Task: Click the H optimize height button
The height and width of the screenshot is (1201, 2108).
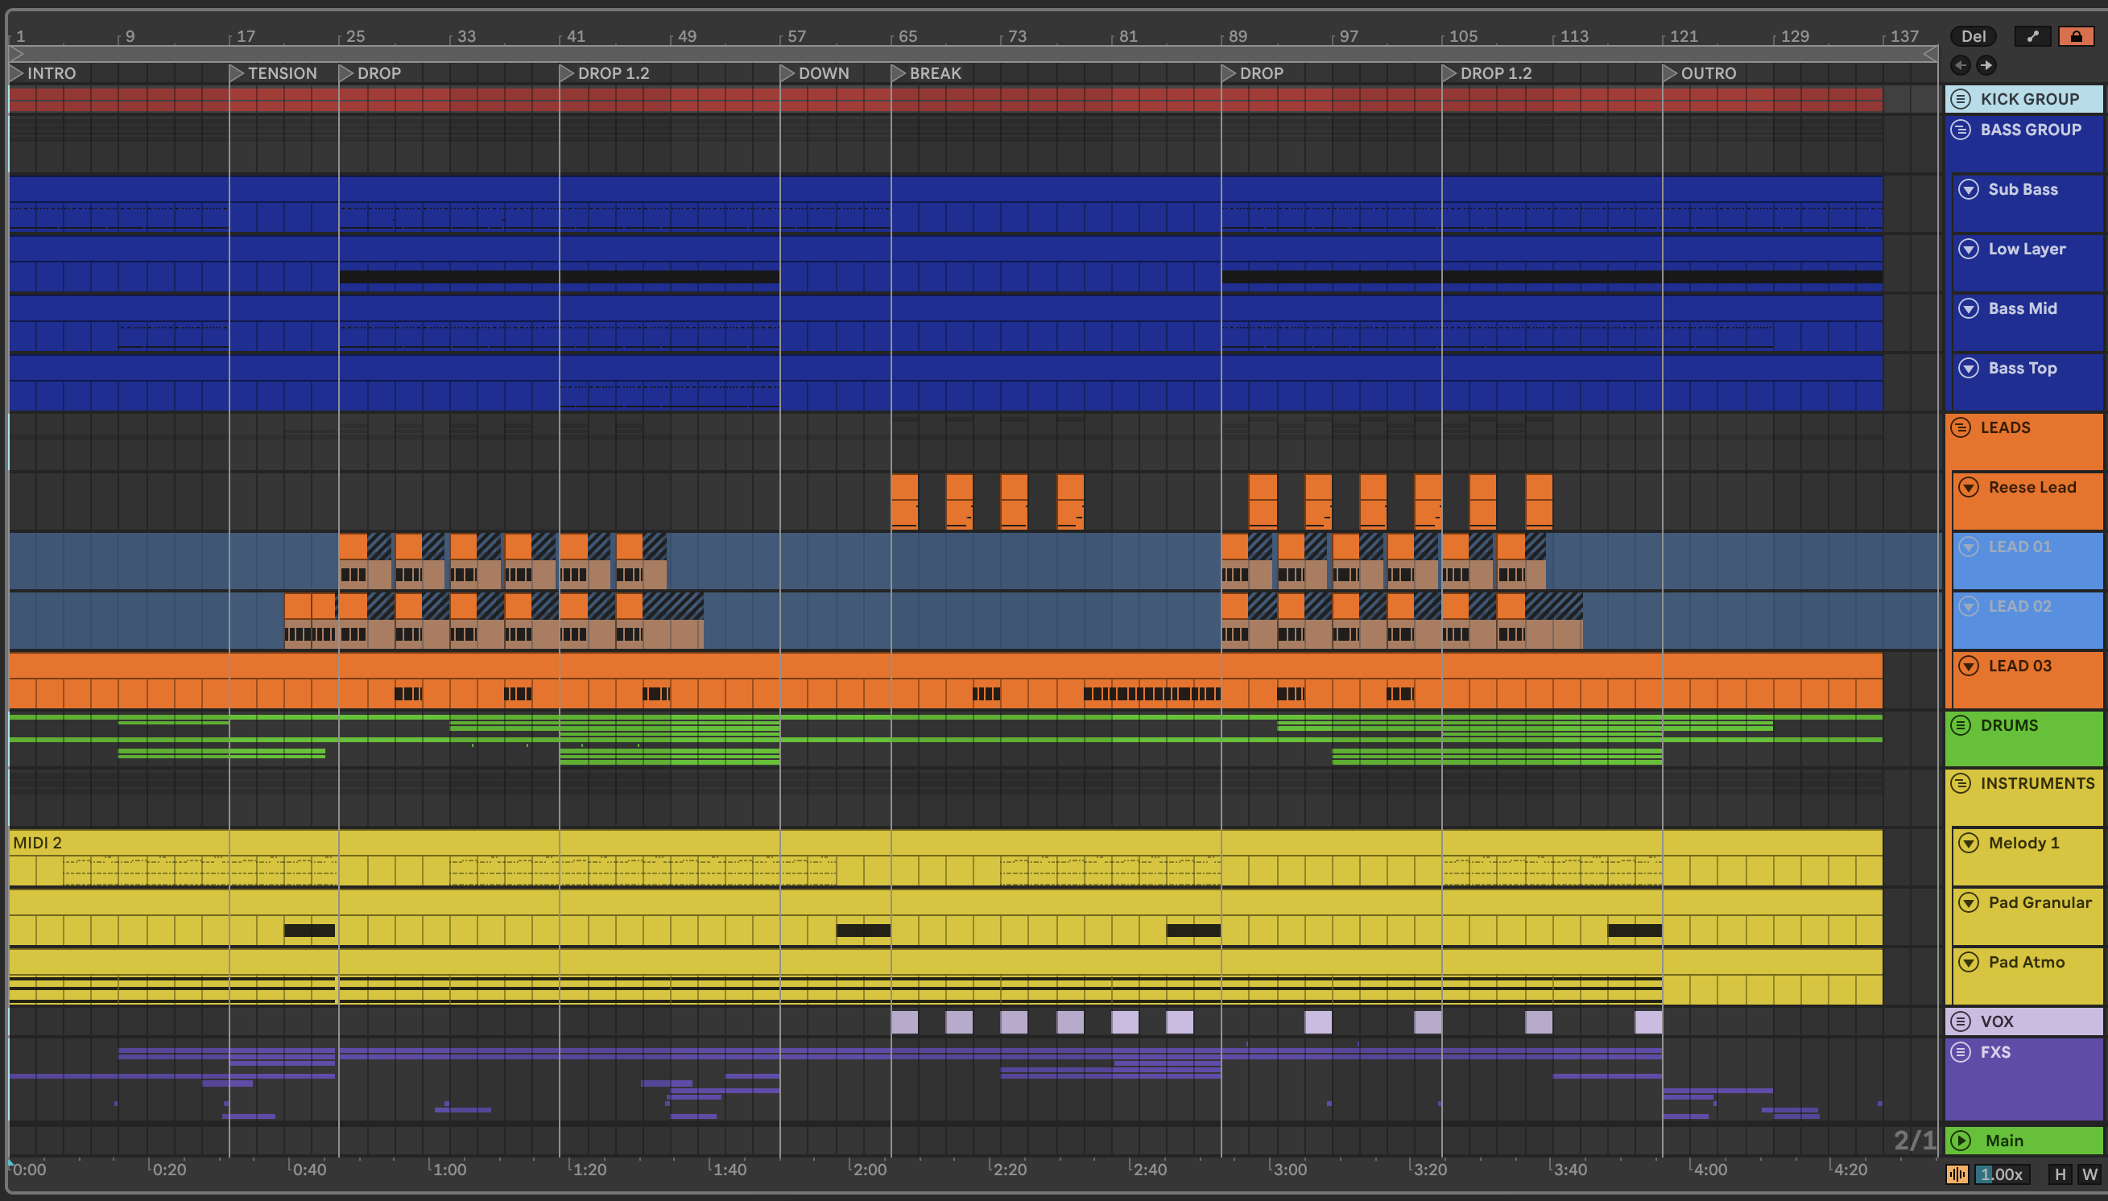Action: [2060, 1174]
